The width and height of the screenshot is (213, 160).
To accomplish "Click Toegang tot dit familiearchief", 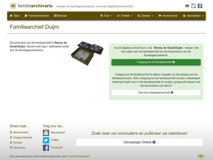I will 156,62.
